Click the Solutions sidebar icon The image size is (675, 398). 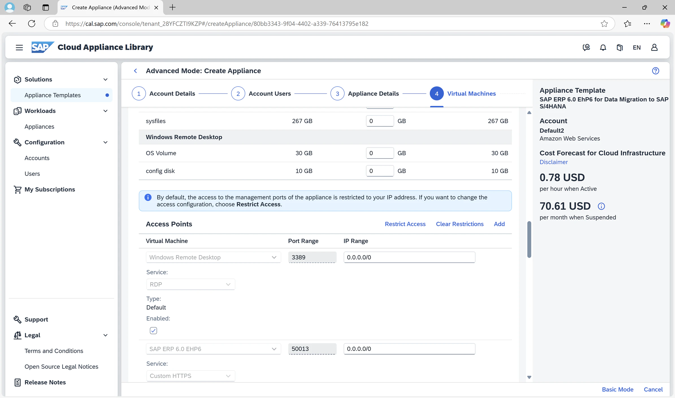[x=17, y=80]
